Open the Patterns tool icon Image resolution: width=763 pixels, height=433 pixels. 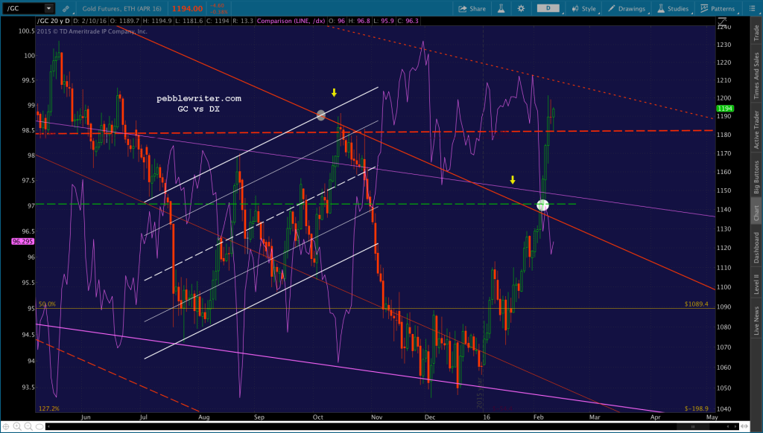tap(704, 8)
